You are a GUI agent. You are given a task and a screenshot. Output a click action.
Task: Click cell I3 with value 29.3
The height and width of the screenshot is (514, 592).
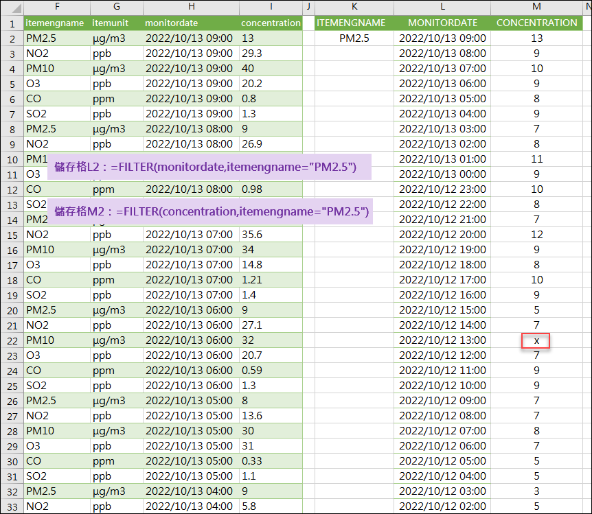click(x=271, y=54)
